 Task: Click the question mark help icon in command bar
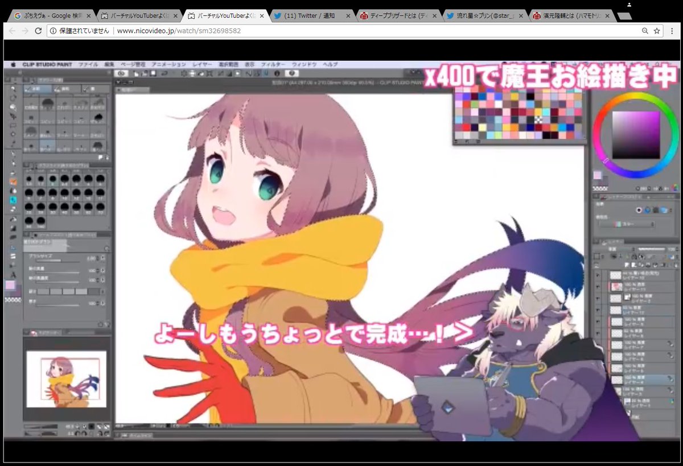coord(292,73)
